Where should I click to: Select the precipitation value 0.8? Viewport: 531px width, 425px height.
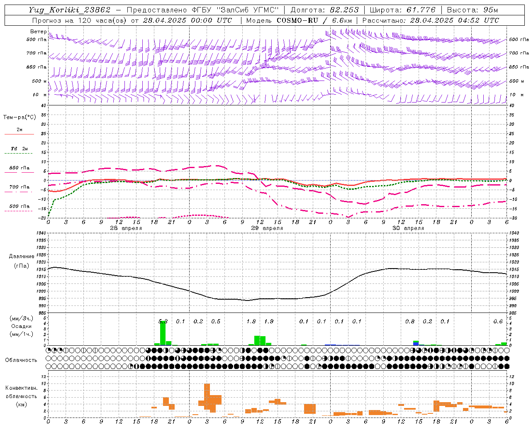coord(410,321)
